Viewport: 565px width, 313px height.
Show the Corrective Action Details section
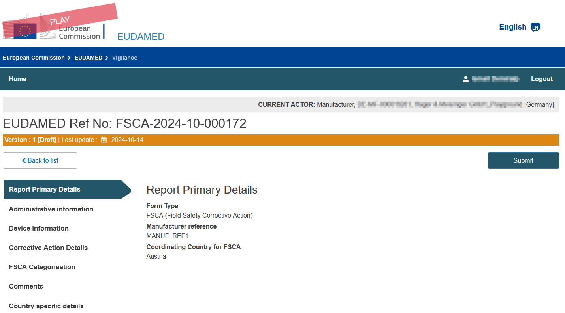click(x=48, y=248)
